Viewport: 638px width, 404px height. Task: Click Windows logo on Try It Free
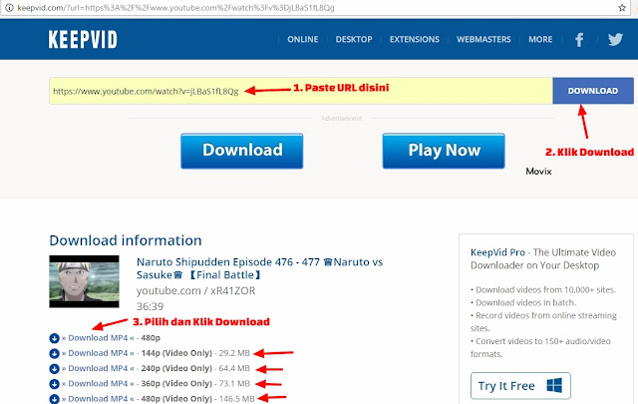coord(554,385)
